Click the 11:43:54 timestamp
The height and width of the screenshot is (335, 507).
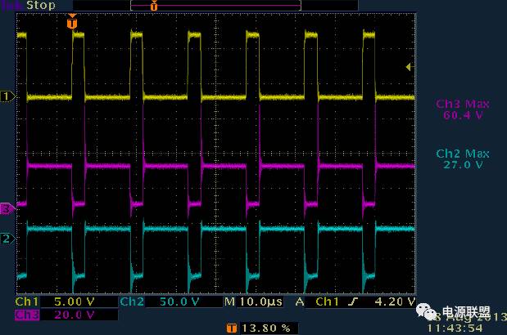point(455,328)
